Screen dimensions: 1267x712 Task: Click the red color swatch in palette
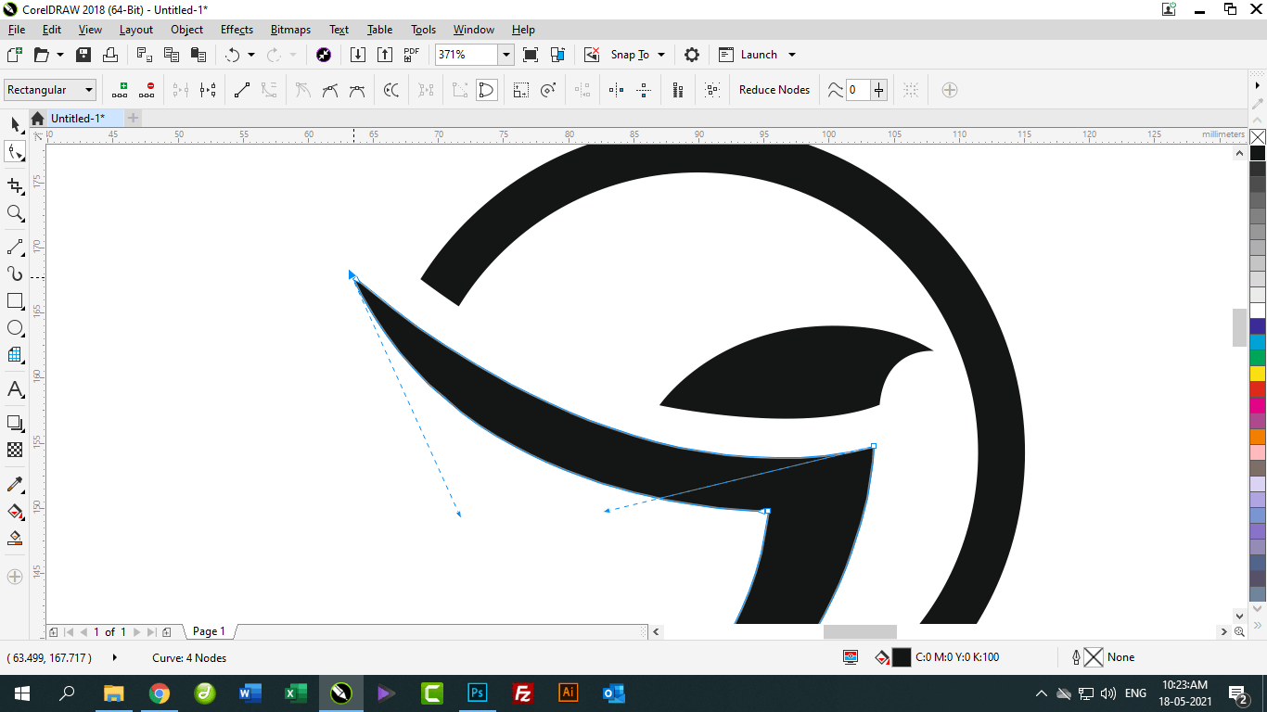click(x=1258, y=389)
